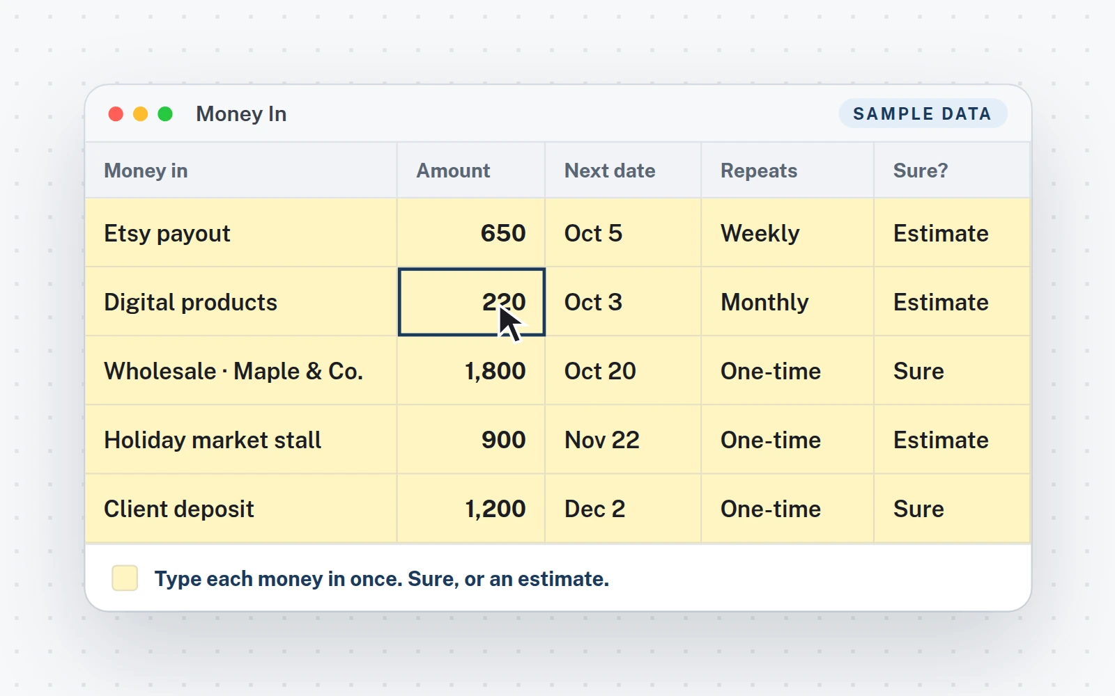The image size is (1115, 696).
Task: Select the 'Next date' column header
Action: [x=623, y=171]
